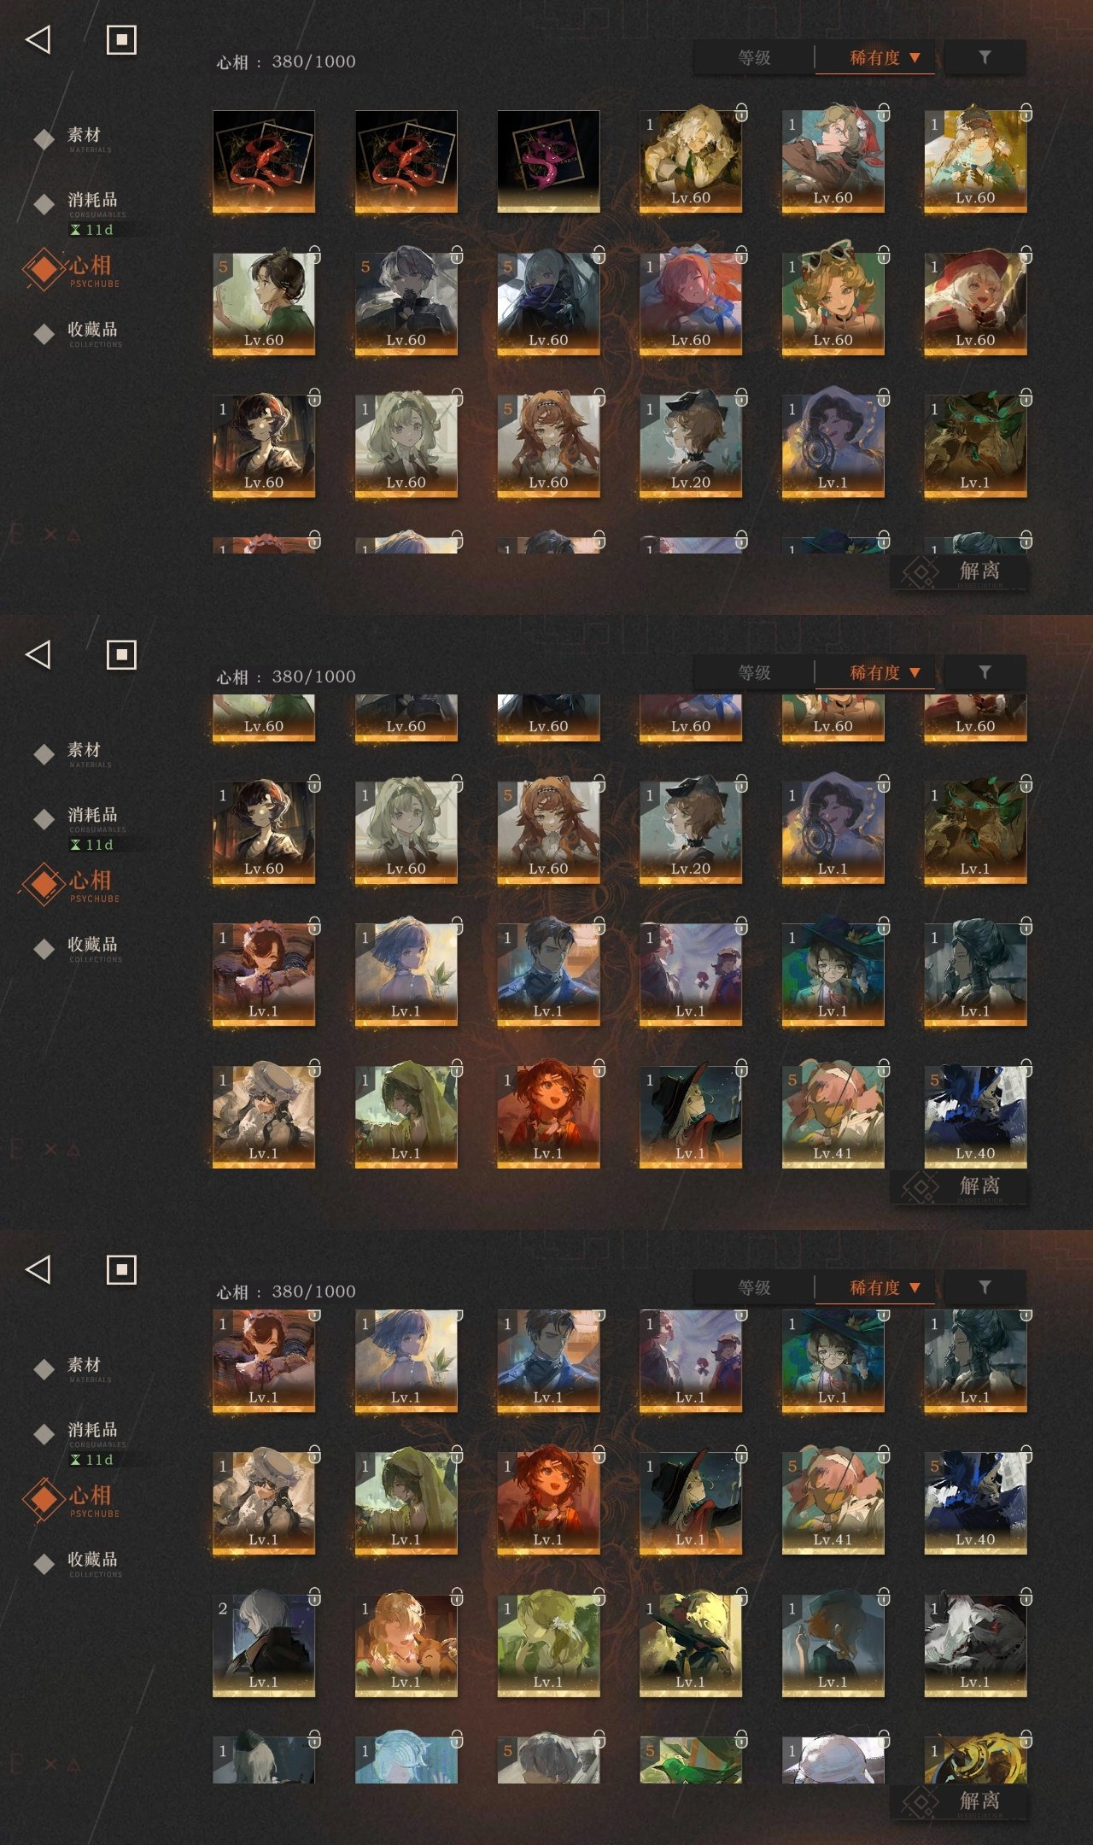The width and height of the screenshot is (1093, 1845).
Task: Open the goggles-wearing blonde girl psychube
Action: [x=833, y=303]
